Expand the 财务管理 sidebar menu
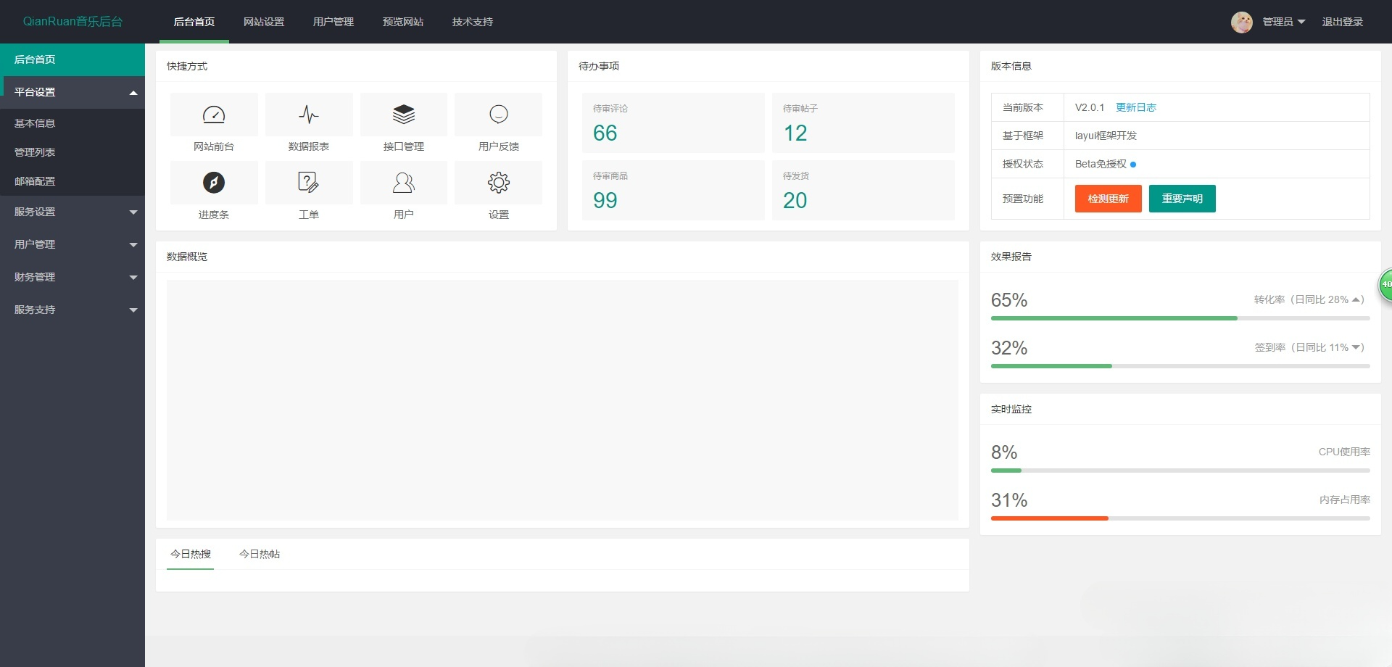Viewport: 1392px width, 667px height. pyautogui.click(x=72, y=277)
